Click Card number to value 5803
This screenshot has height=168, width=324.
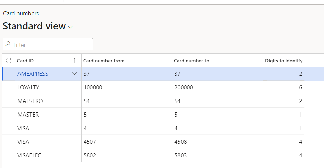(x=180, y=155)
